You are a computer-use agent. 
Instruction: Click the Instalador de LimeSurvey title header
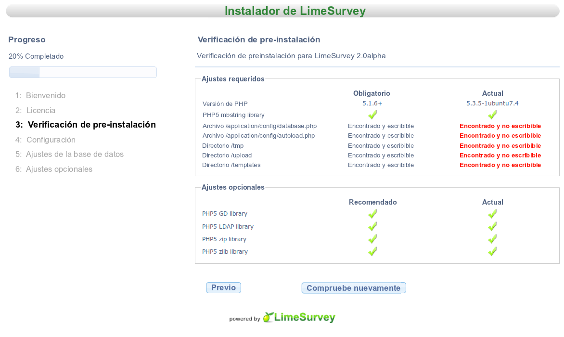(x=295, y=11)
